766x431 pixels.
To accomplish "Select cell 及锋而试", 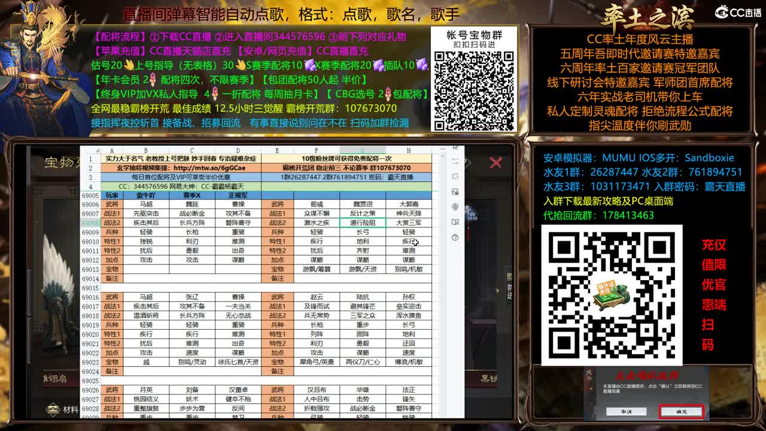I will pyautogui.click(x=317, y=306).
